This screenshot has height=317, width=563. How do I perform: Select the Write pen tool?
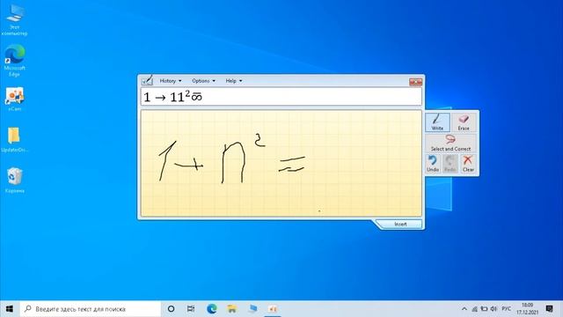tap(437, 122)
